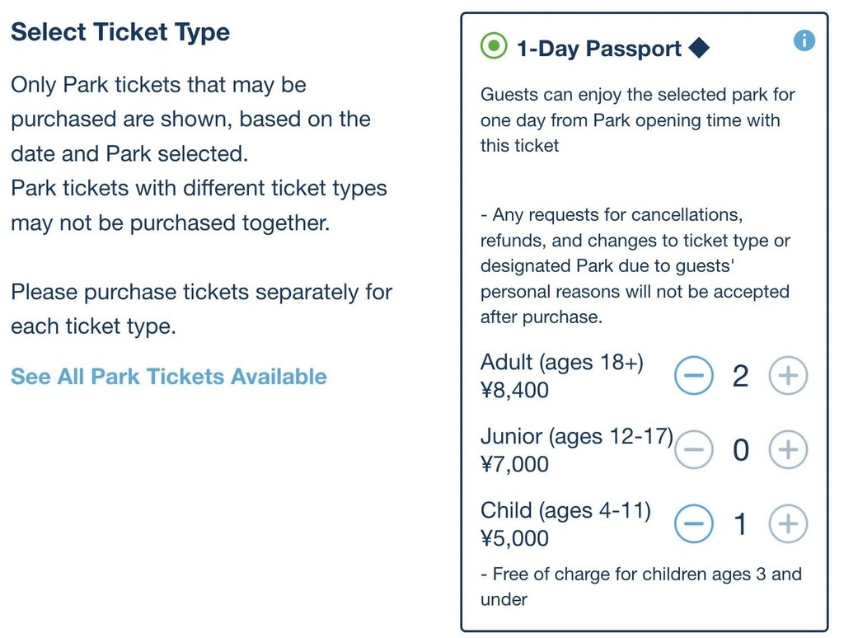Decrease Adult ticket quantity with minus
Screen dimensions: 844x638
694,375
